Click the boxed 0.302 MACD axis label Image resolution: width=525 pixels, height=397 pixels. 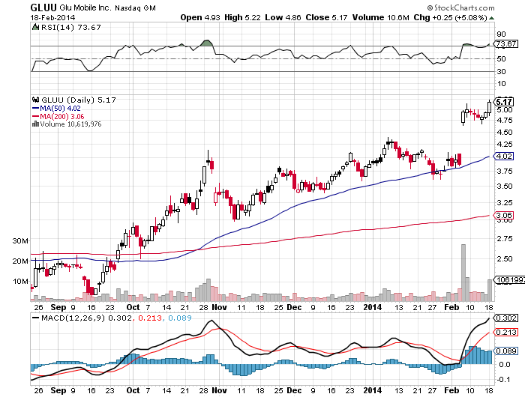(x=506, y=318)
